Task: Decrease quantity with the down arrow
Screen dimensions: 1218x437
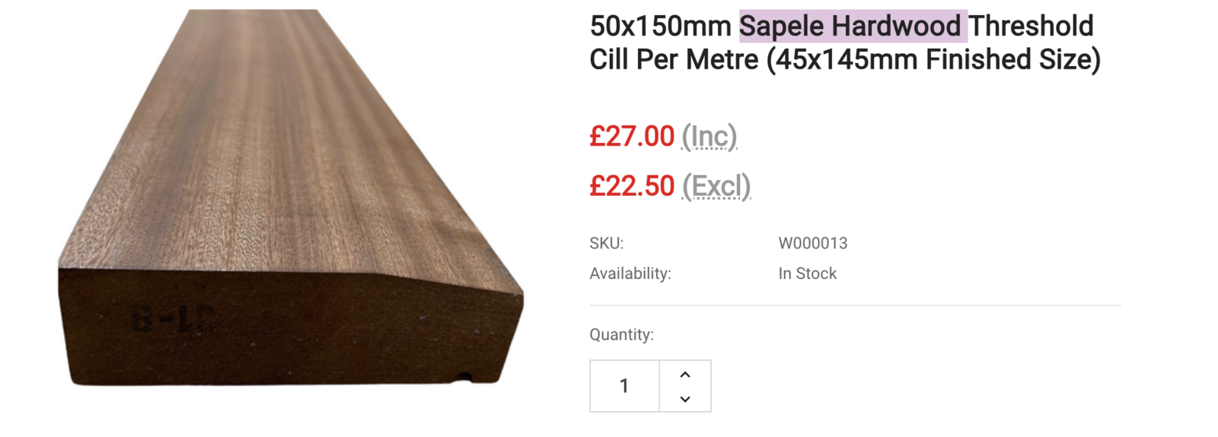Action: pos(685,399)
